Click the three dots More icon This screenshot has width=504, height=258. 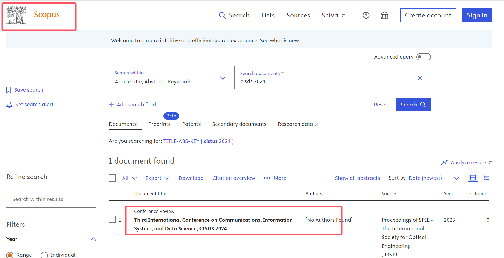[x=267, y=178]
